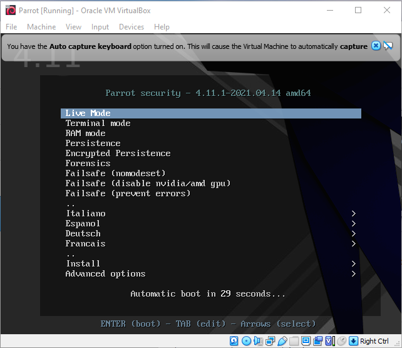Click the Parrot security version title

(208, 93)
